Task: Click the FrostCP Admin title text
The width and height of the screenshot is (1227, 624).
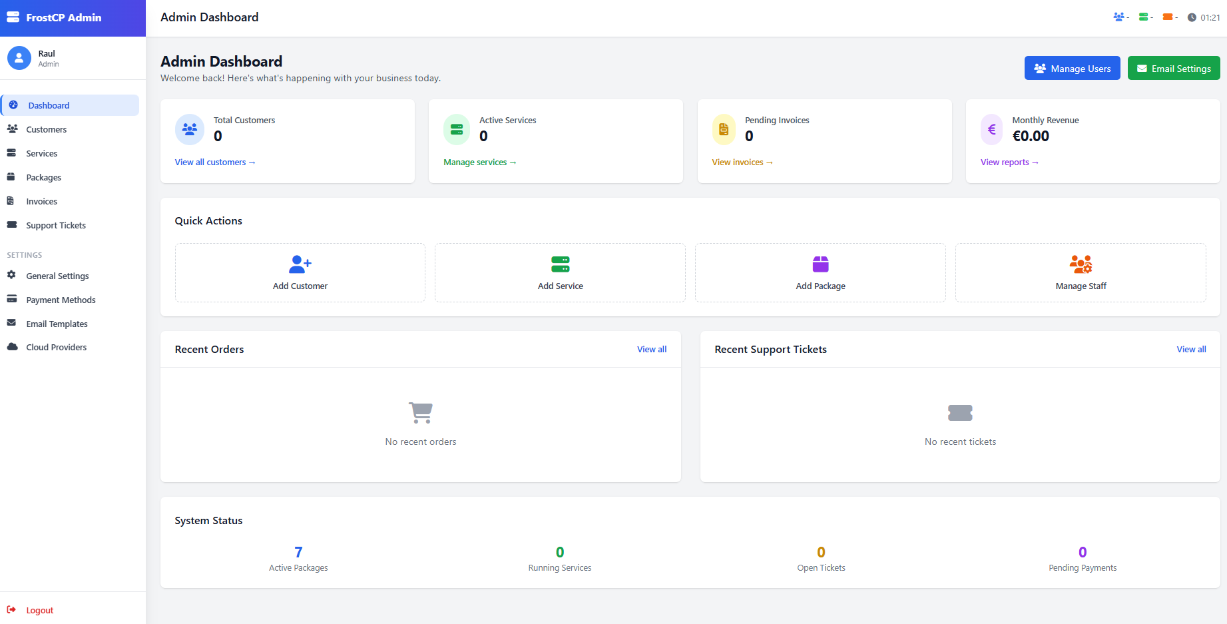Action: [x=64, y=17]
